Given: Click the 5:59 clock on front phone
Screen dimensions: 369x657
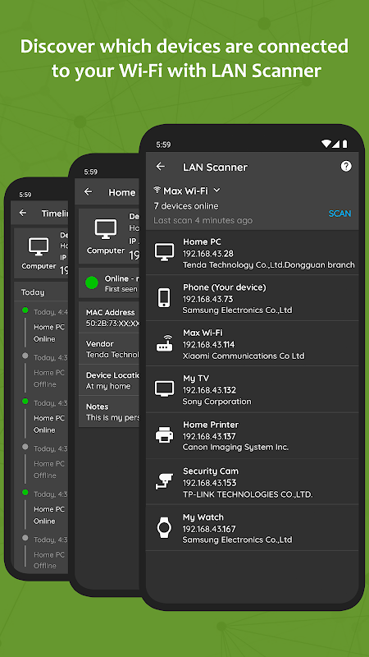Looking at the screenshot, I should pyautogui.click(x=163, y=145).
